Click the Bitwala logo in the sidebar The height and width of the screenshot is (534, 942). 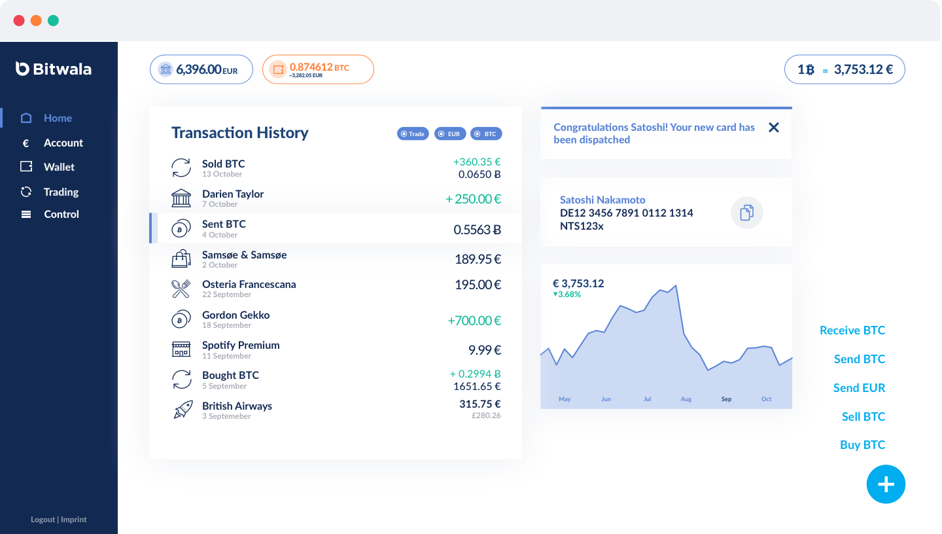click(54, 69)
